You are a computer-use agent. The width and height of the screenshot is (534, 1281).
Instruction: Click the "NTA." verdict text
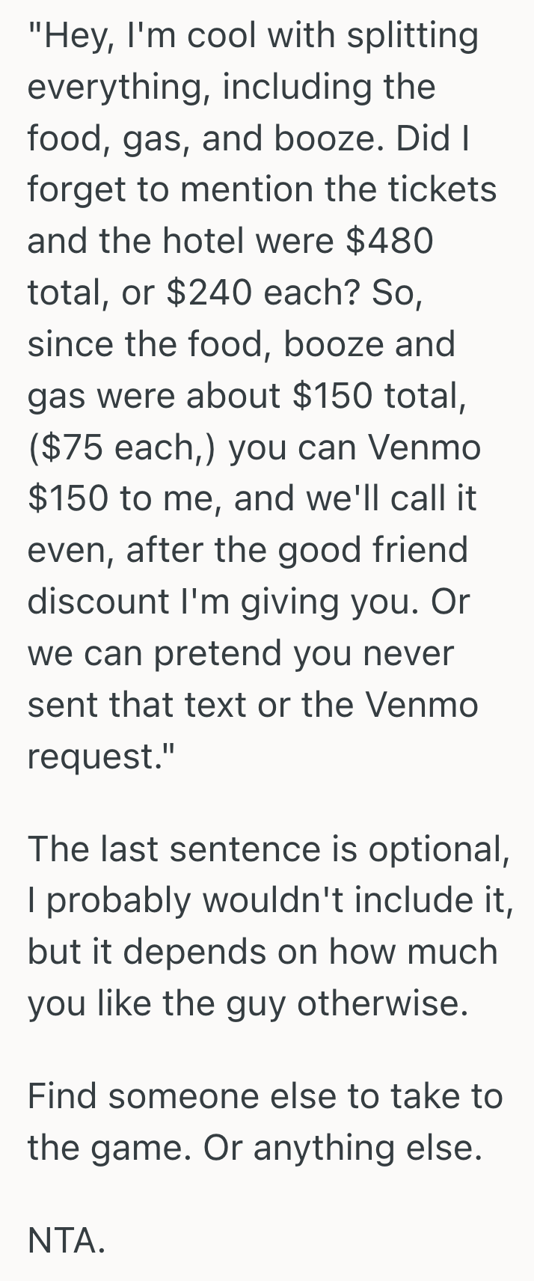67,1241
